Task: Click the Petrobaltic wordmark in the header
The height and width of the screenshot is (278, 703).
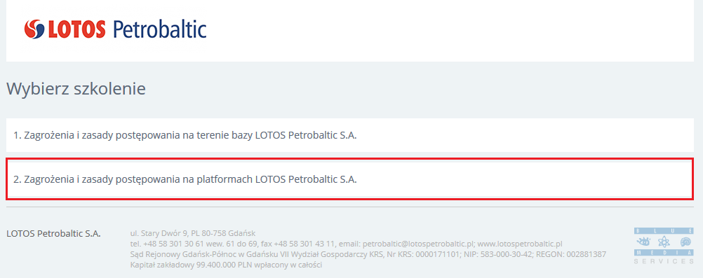Action: pos(159,29)
